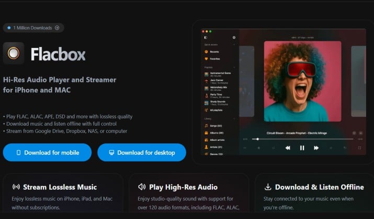
Task: Click the Stream from Google Drive bullet text
Action: (65, 131)
